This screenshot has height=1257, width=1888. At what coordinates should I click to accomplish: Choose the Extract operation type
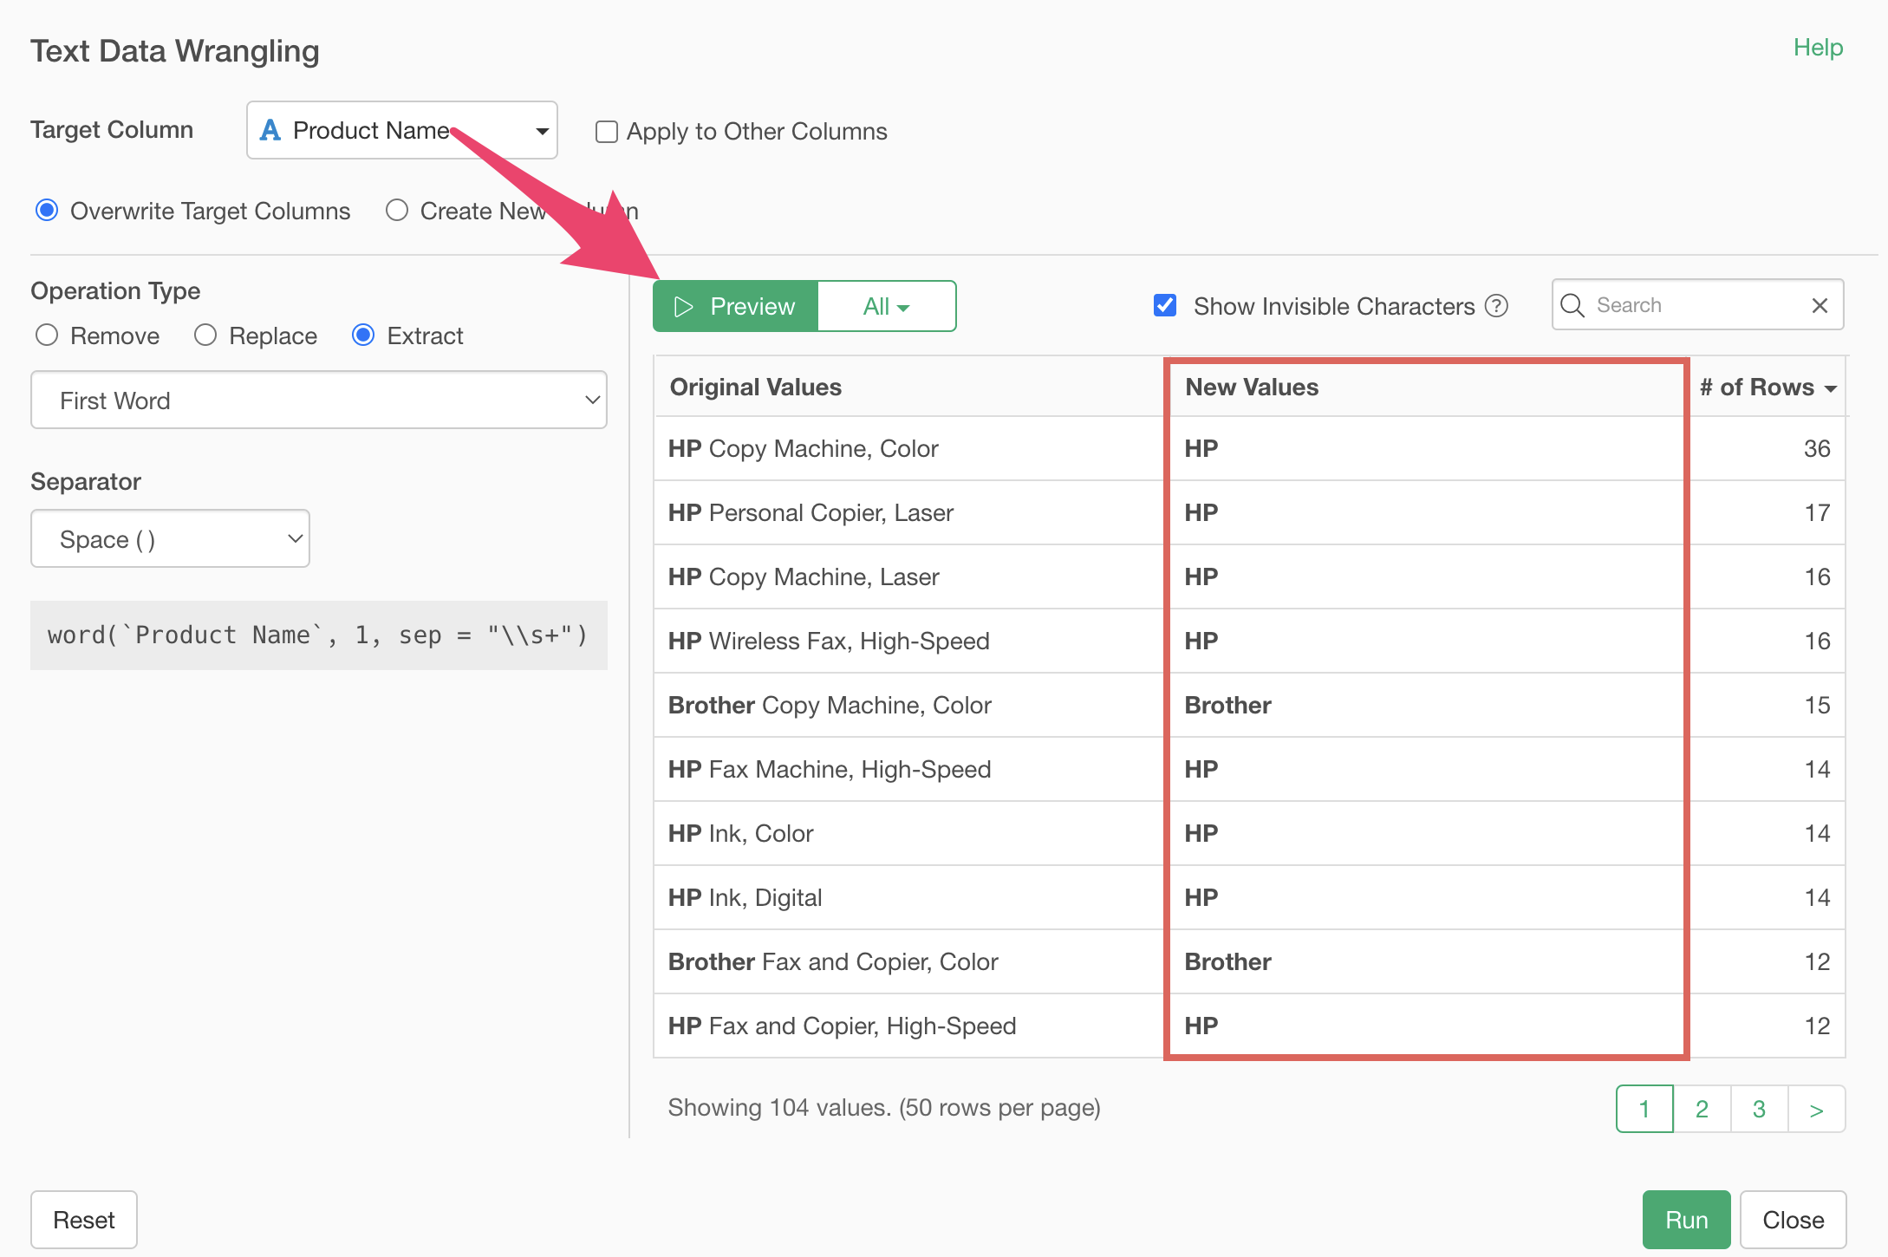point(363,335)
